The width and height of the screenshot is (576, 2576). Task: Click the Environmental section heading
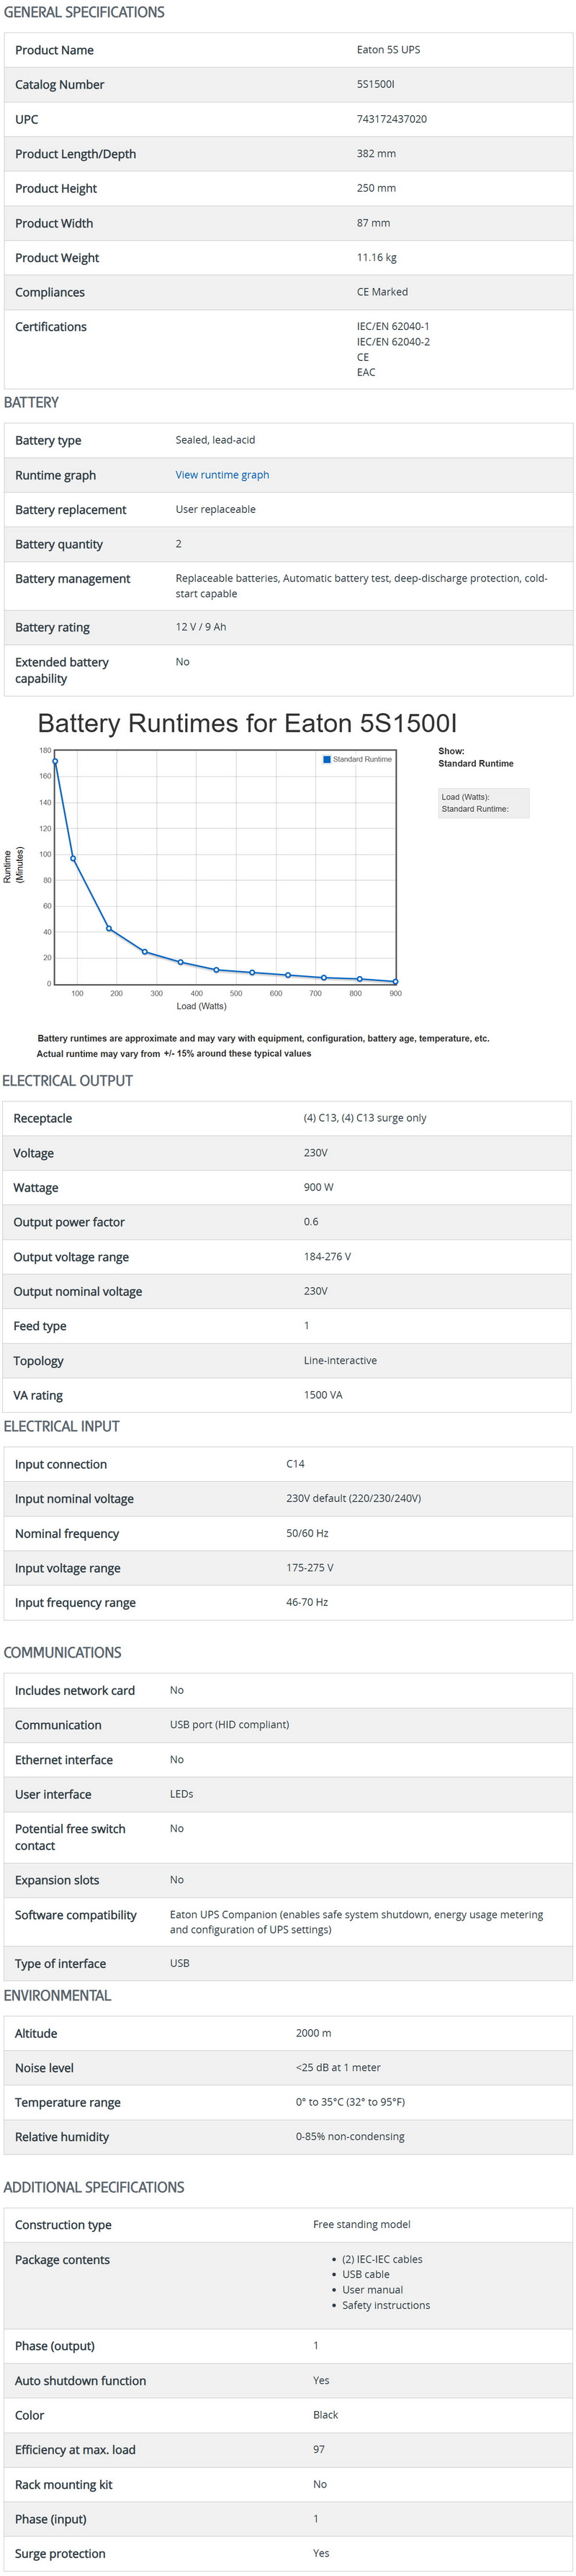coord(57,1996)
